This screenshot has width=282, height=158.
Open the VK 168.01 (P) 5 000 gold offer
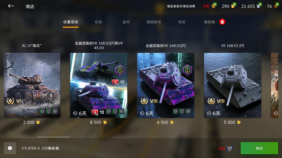point(232,85)
